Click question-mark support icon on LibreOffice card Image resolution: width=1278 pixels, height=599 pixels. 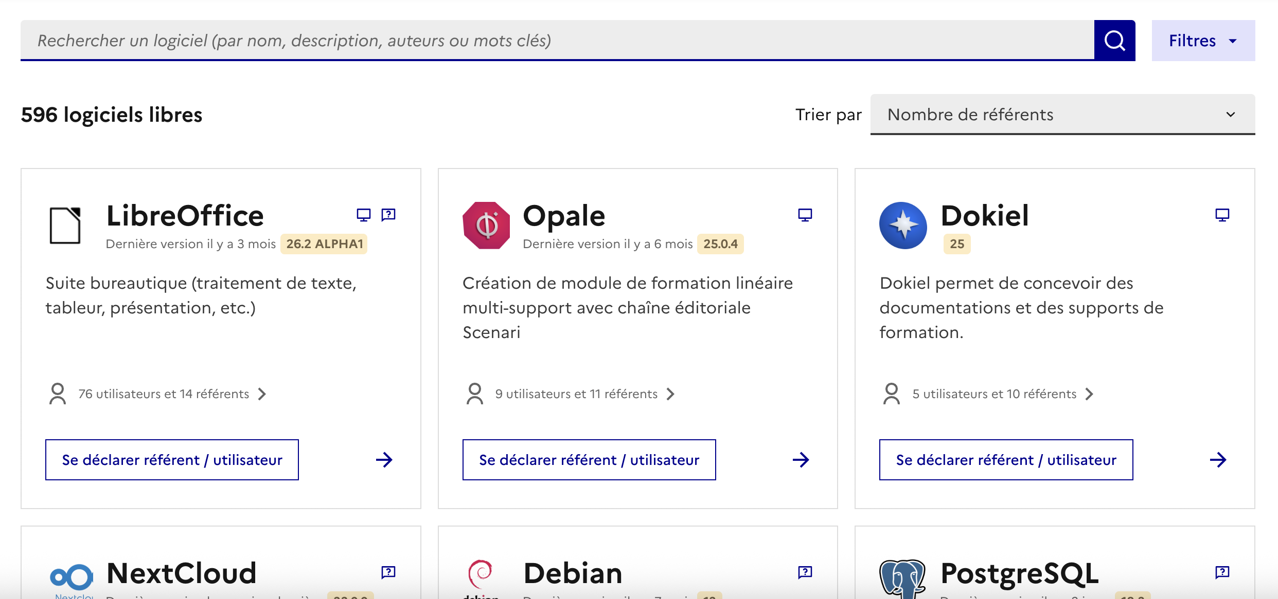[x=388, y=215]
